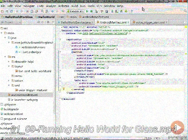
Task: Click the Save All toolbar icon
Action: point(7,11)
